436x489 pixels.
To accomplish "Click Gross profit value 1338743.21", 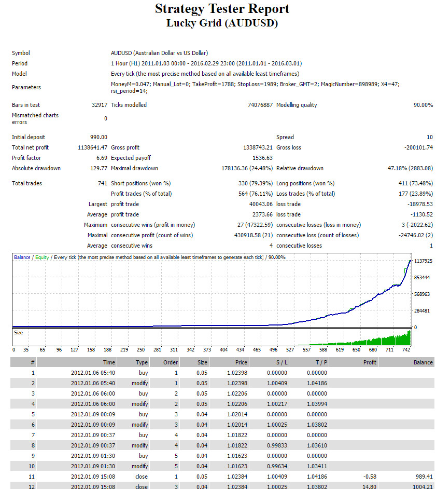I will [x=258, y=147].
